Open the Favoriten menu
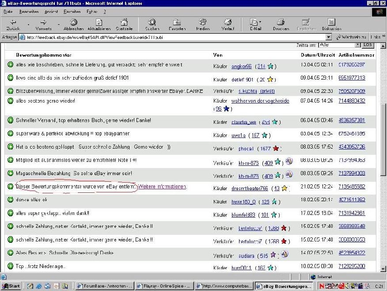The height and width of the screenshot is (291, 387). (72, 11)
